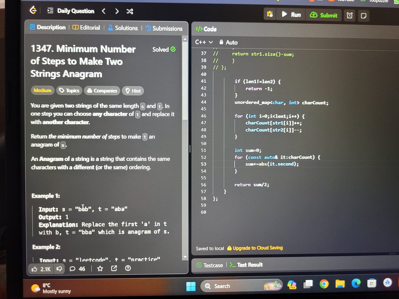
Task: Dislike the problem thumbs down icon
Action: click(60, 269)
